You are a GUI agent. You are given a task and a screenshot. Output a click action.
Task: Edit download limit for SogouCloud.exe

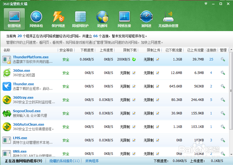134,113
